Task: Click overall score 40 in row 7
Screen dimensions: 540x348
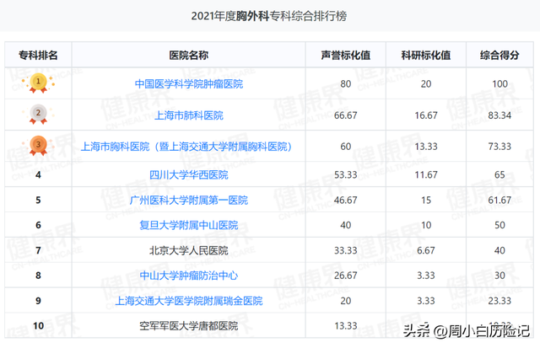Action: click(x=499, y=250)
